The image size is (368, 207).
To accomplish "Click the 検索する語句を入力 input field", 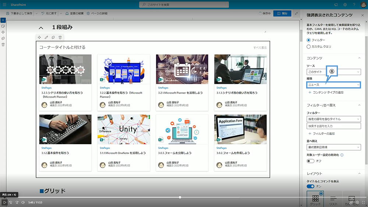I will (x=333, y=126).
